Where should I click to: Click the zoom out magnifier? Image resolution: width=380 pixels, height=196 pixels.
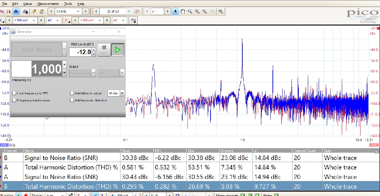[x=205, y=12]
